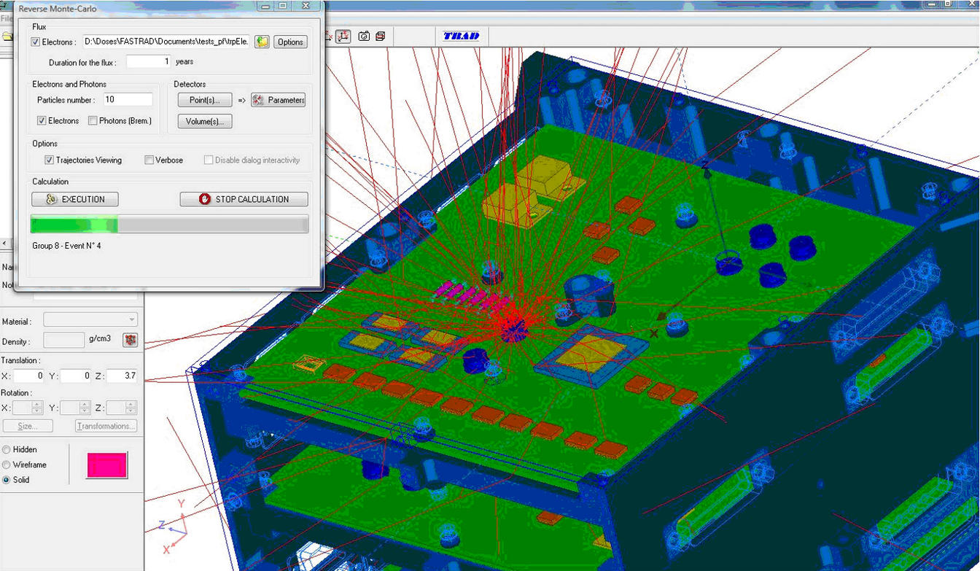This screenshot has width=980, height=571.
Task: Open the Volume(s) detector dialog
Action: tap(205, 121)
